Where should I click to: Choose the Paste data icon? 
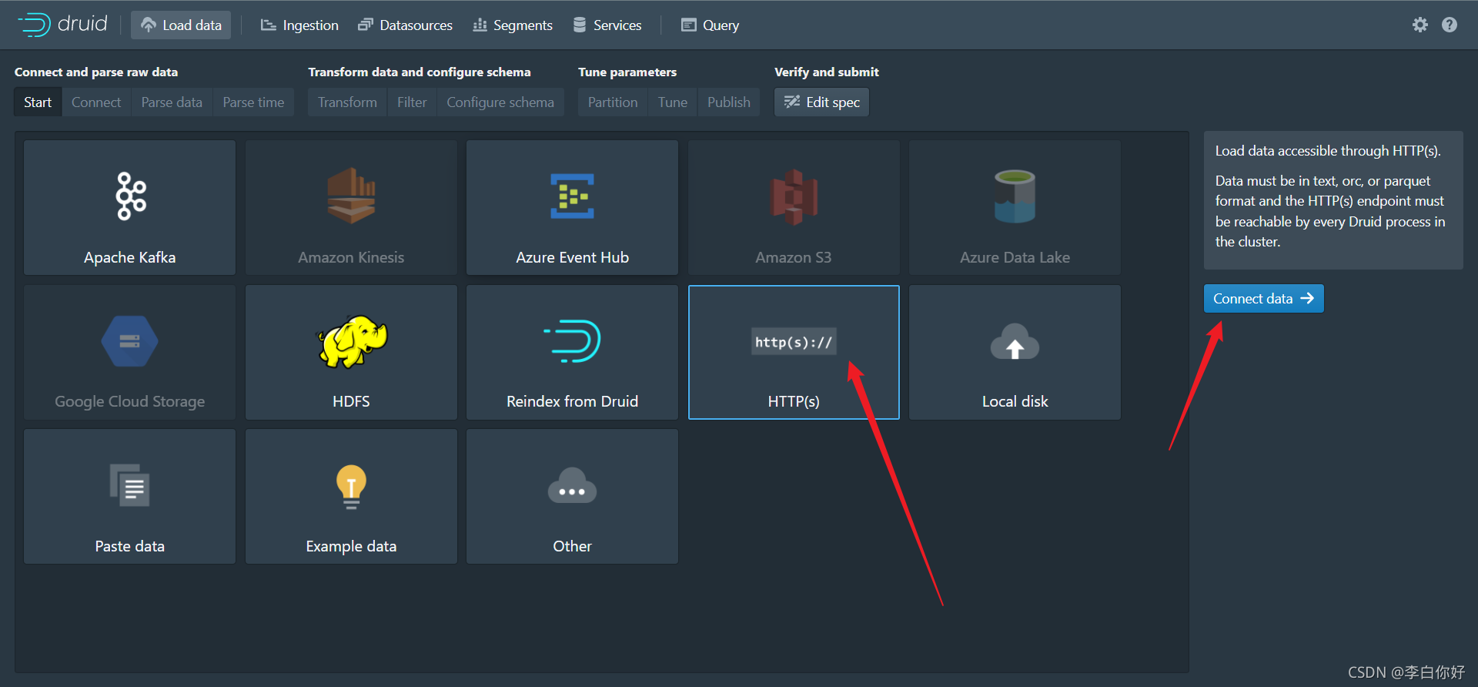130,485
